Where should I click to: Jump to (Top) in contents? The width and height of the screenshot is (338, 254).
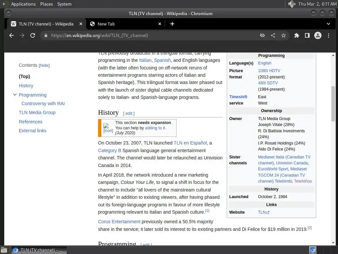coord(24,76)
